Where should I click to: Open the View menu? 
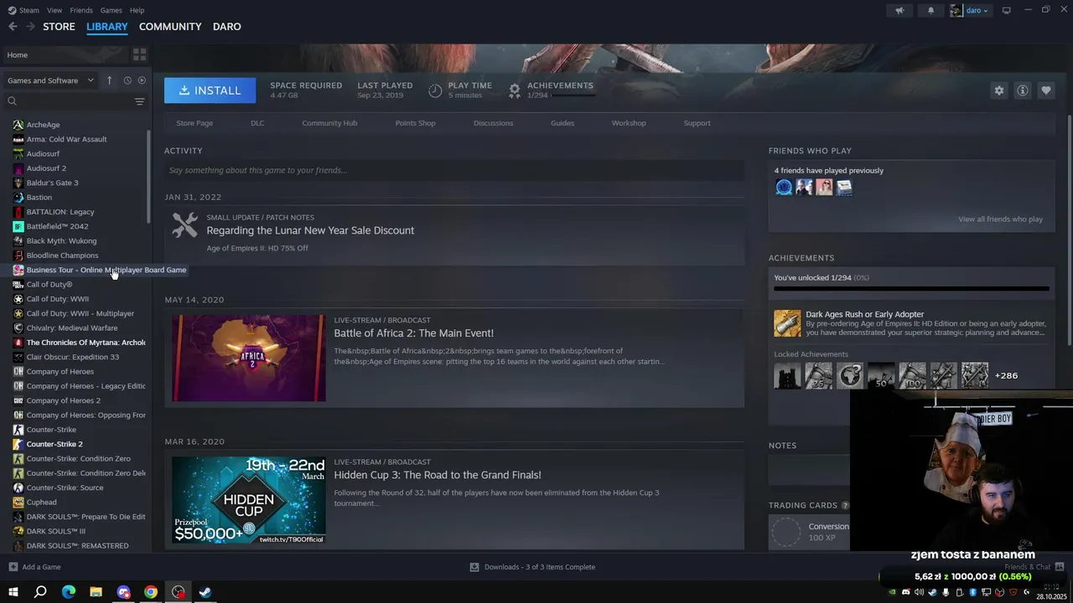(54, 10)
